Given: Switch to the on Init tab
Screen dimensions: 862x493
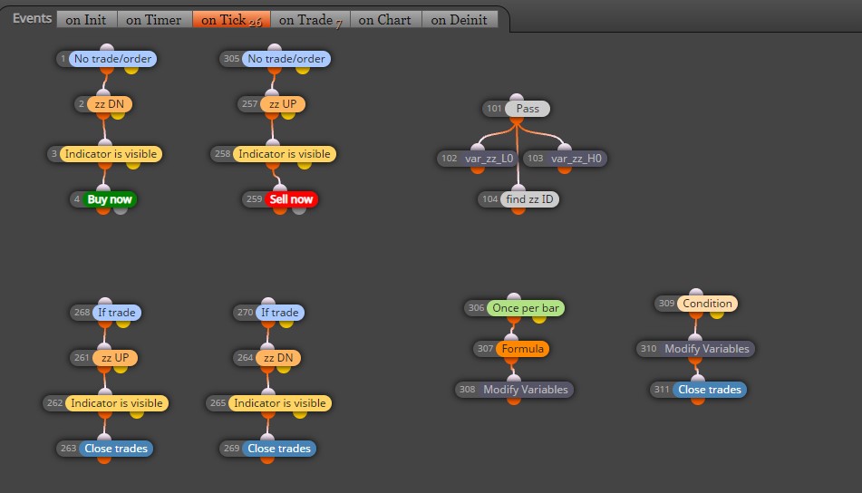Looking at the screenshot, I should tap(86, 20).
